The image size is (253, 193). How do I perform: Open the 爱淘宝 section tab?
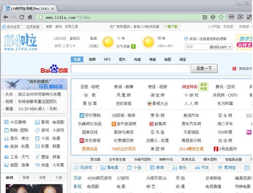click(x=227, y=167)
